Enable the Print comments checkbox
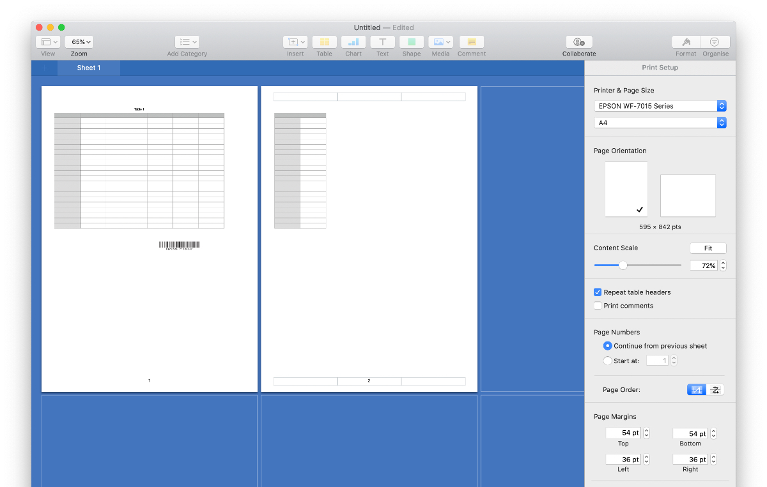 click(x=598, y=306)
